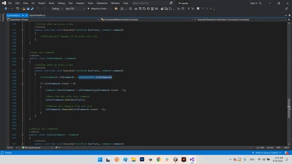Click the vertical scrollbar thumb in the editor

289,108
